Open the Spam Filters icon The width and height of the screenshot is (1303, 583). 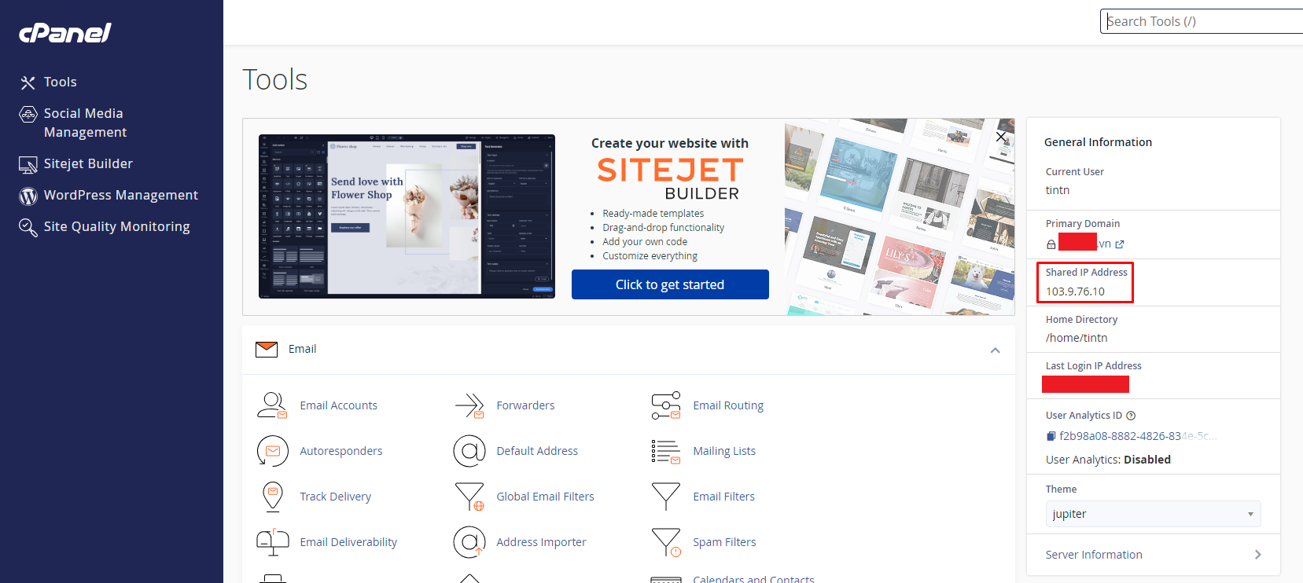click(666, 542)
